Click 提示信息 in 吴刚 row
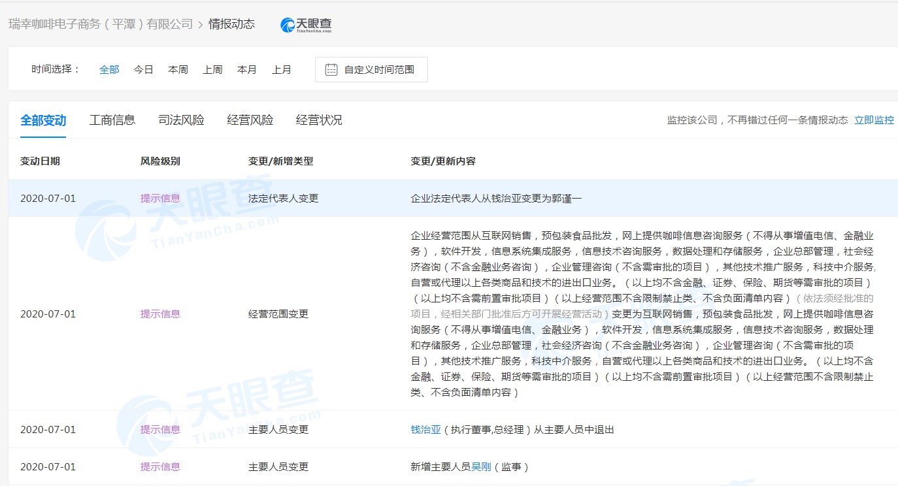 tap(160, 466)
